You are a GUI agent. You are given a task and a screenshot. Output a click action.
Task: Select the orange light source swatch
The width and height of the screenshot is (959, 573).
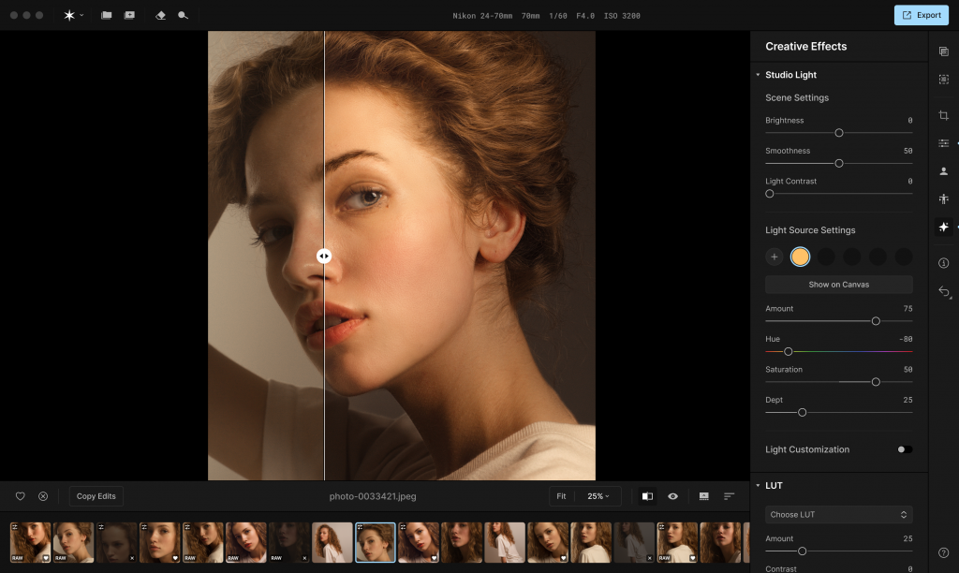(x=800, y=257)
